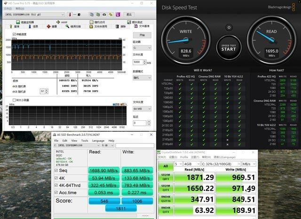Click the total score 1811 in AS SSD
The height and width of the screenshot is (219, 301).
(x=121, y=209)
